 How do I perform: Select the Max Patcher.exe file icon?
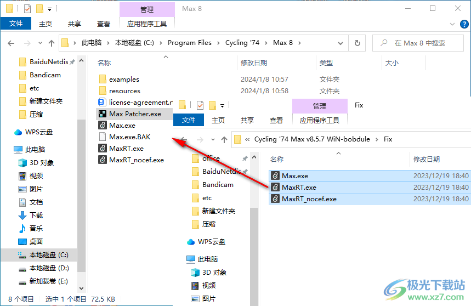coord(102,114)
